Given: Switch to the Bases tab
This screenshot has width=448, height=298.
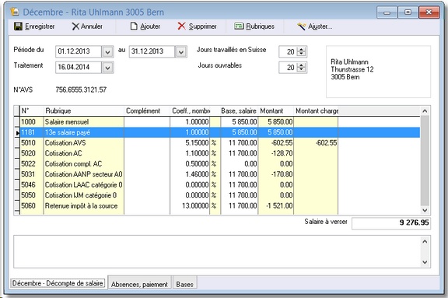Looking at the screenshot, I should pyautogui.click(x=184, y=284).
